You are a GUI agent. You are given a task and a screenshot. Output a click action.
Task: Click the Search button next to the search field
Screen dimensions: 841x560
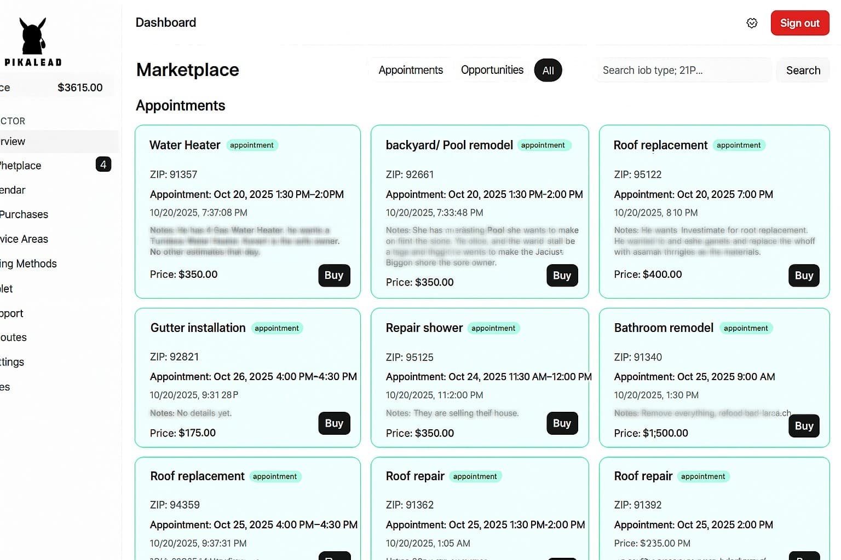pos(803,70)
